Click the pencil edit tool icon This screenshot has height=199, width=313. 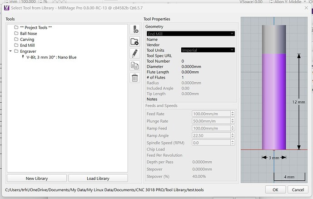pyautogui.click(x=134, y=54)
